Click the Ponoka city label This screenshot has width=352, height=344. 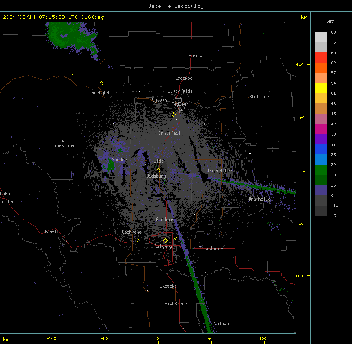pyautogui.click(x=196, y=56)
